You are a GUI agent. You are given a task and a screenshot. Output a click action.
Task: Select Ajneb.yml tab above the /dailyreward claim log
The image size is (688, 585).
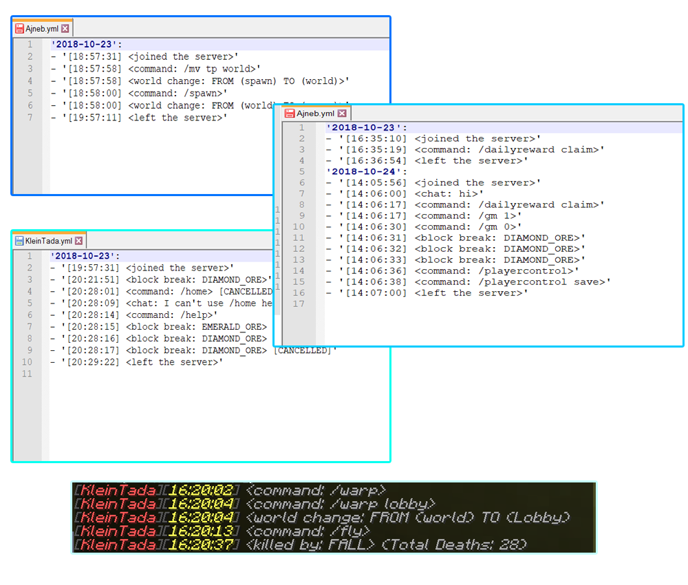pos(315,114)
